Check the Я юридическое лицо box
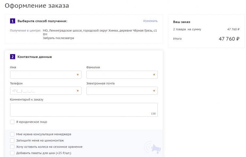 pyautogui.click(x=12, y=122)
